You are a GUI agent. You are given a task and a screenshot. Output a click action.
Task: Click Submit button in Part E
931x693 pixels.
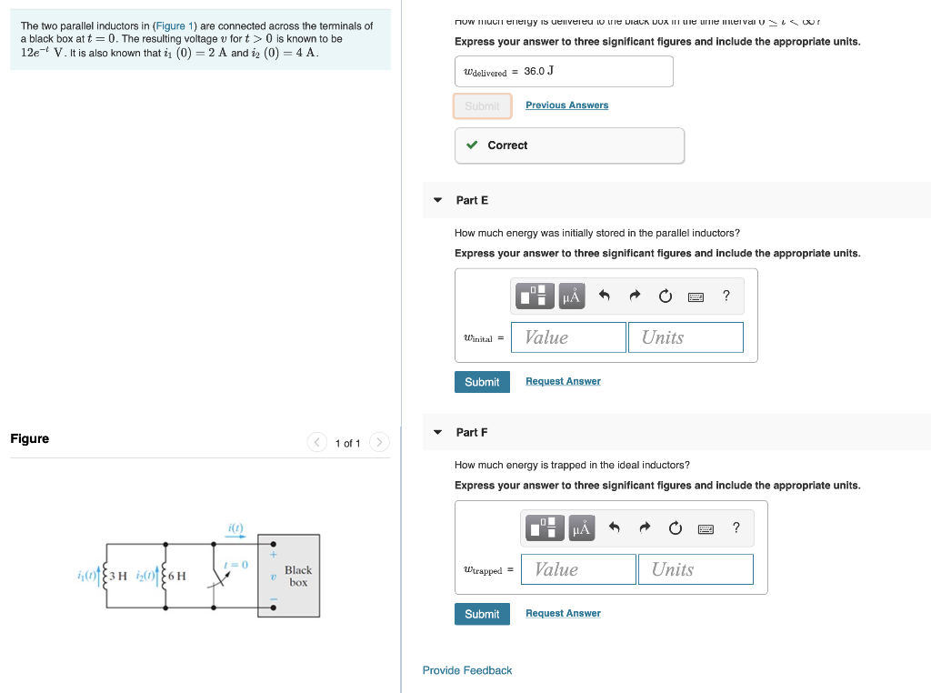[482, 381]
